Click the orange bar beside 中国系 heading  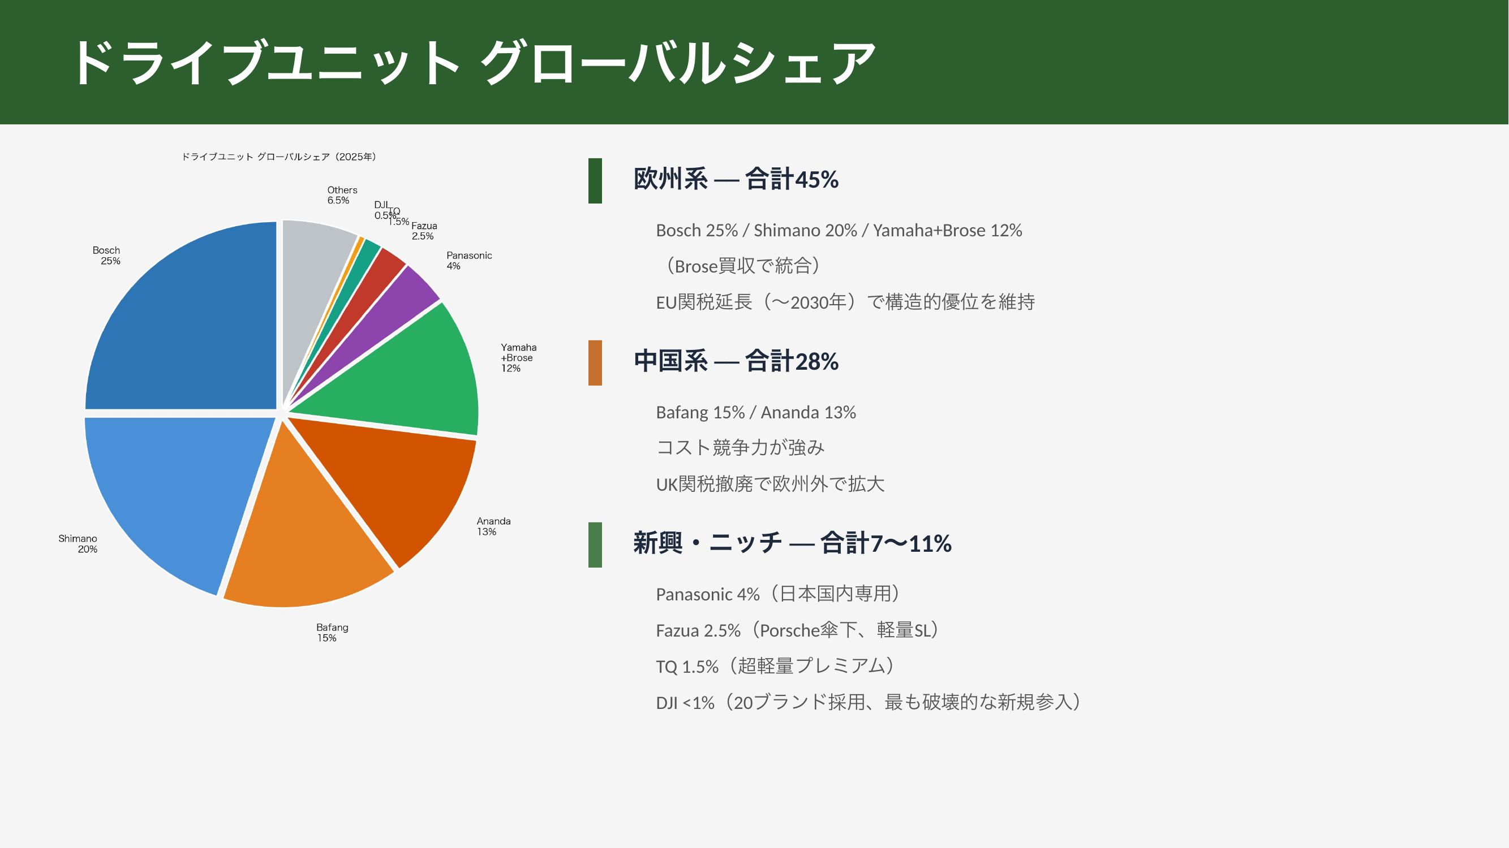(x=595, y=363)
